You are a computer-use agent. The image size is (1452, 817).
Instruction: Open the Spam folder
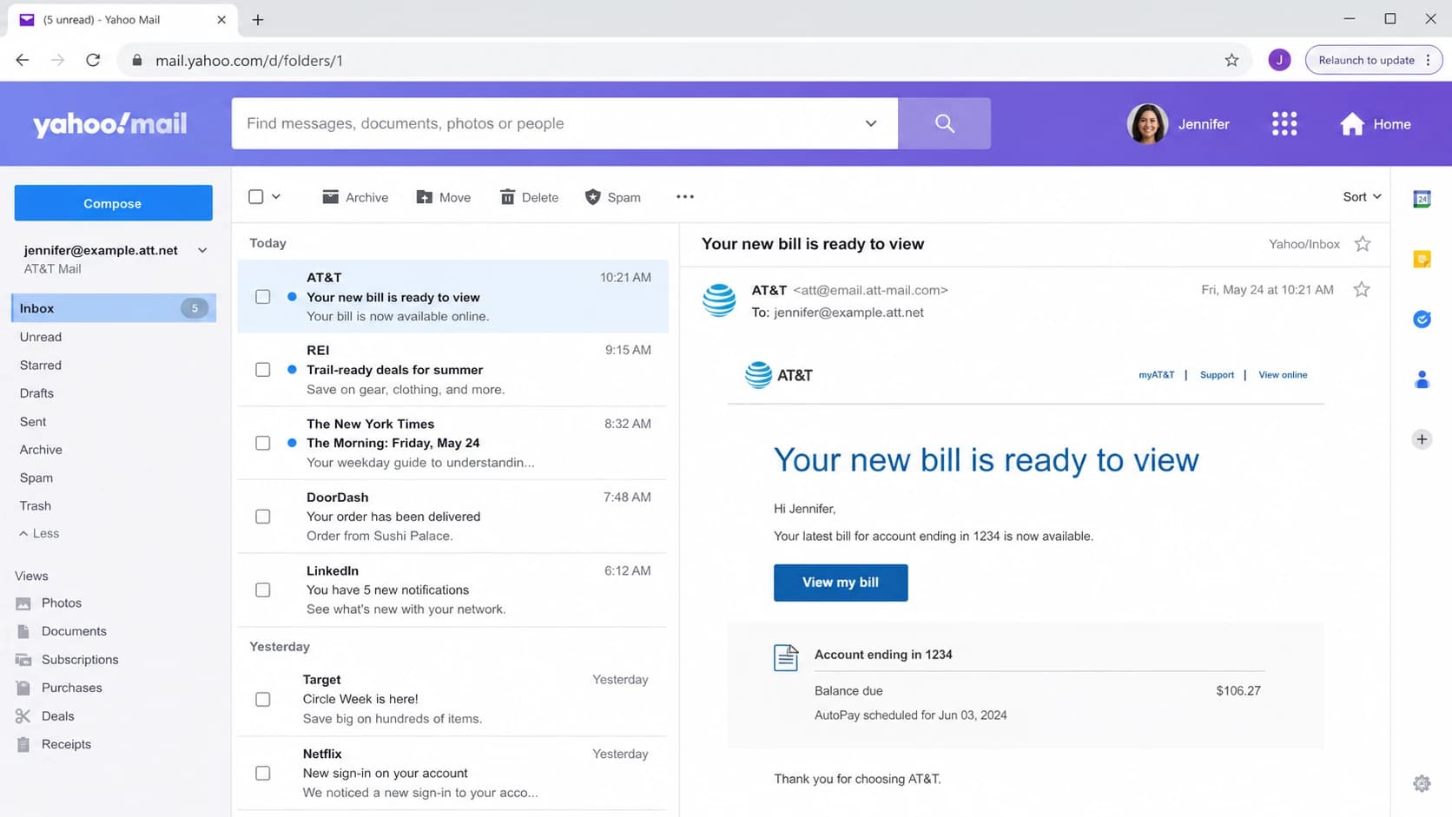36,478
